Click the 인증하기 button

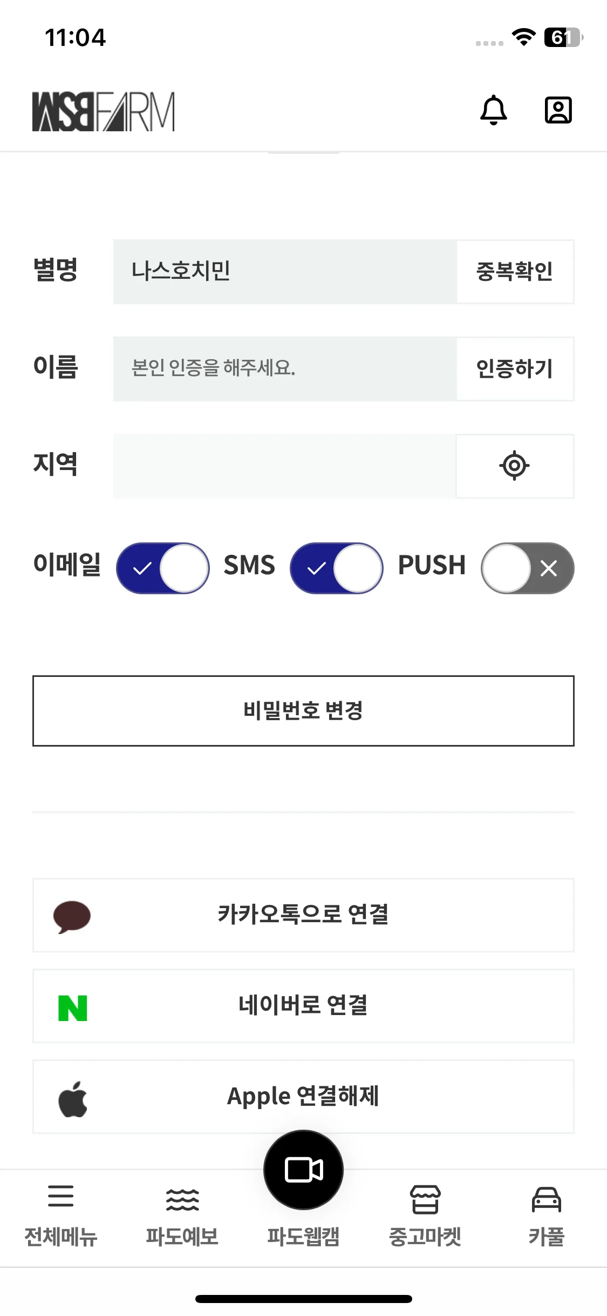(515, 368)
